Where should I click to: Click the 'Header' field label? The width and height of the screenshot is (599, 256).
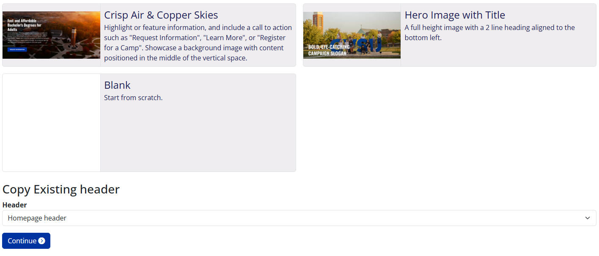tap(14, 205)
